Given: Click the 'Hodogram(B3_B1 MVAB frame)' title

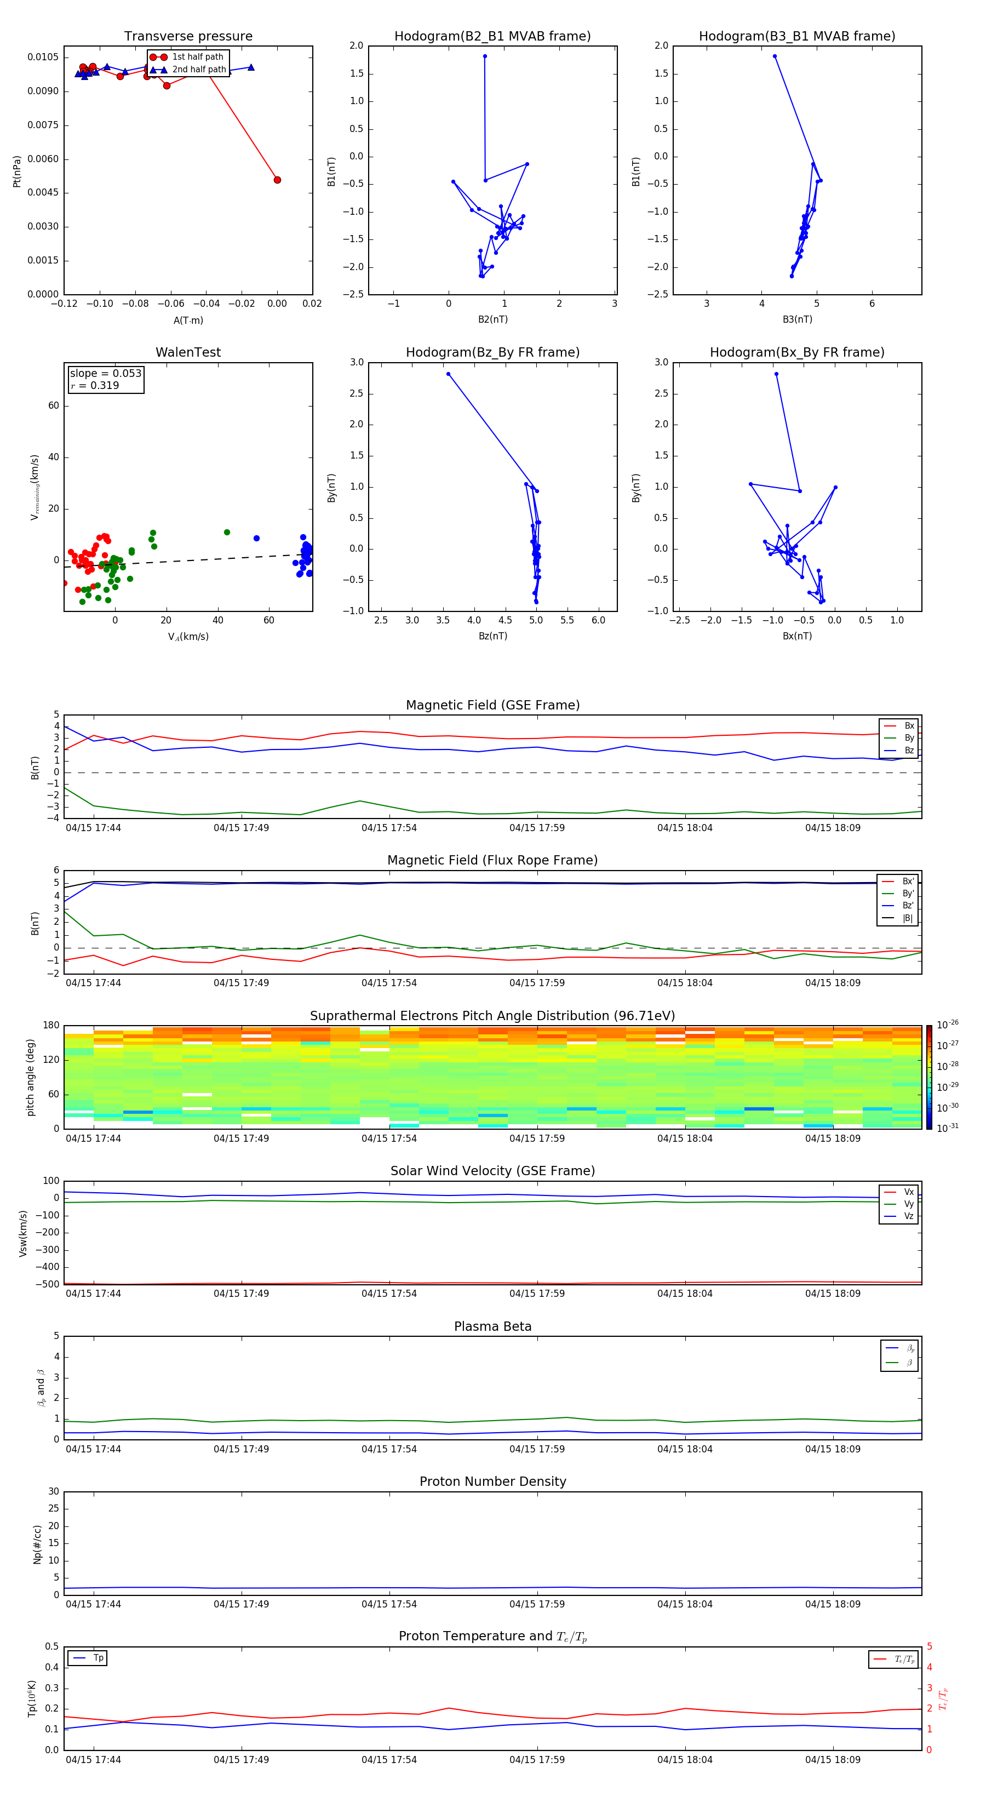Looking at the screenshot, I should (797, 37).
